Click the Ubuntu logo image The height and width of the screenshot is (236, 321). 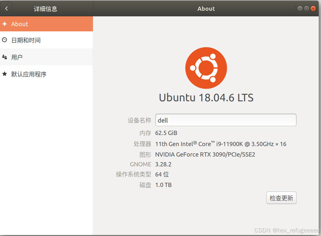click(x=206, y=68)
